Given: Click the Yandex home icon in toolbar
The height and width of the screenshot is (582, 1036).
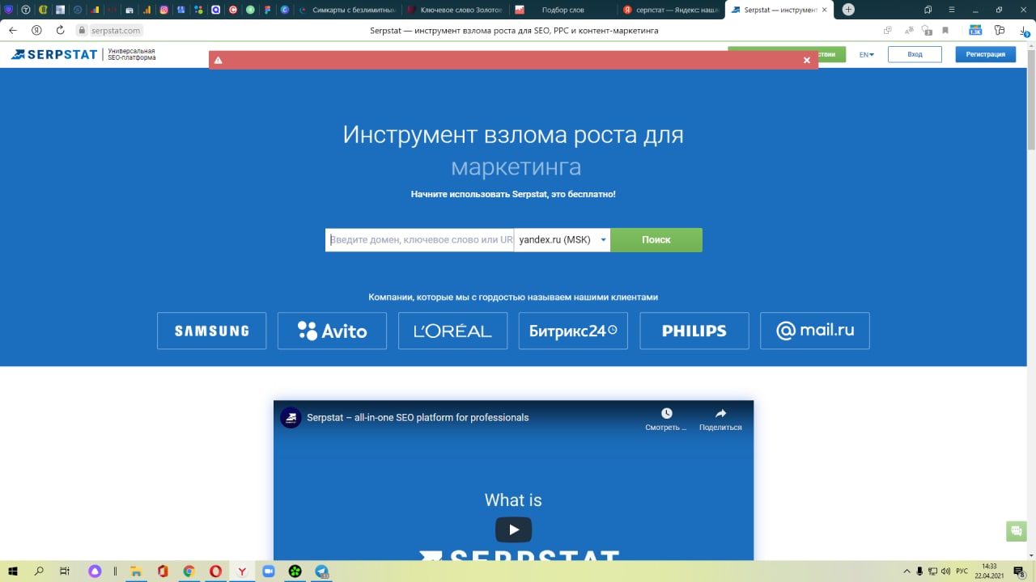Looking at the screenshot, I should coord(36,30).
